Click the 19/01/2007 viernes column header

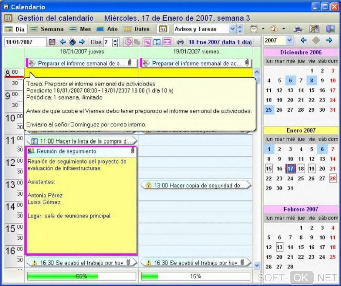click(x=196, y=52)
